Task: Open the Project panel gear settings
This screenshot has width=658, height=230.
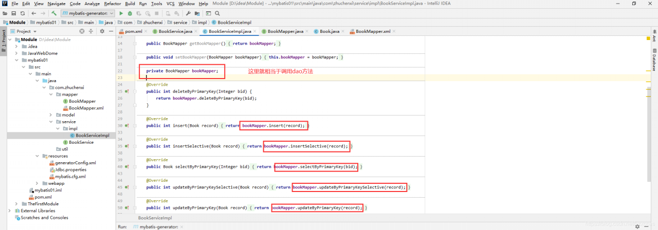Action: [102, 31]
